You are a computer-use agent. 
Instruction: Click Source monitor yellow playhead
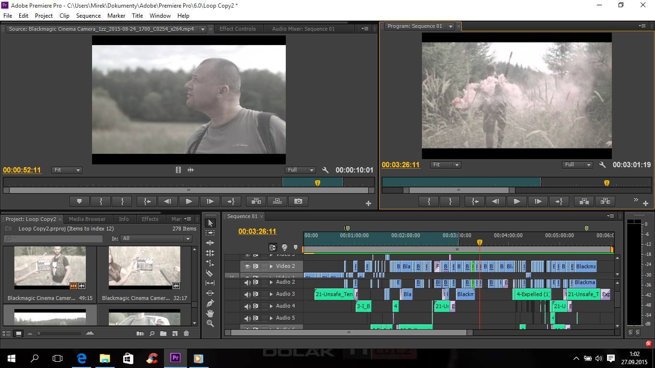(x=317, y=183)
